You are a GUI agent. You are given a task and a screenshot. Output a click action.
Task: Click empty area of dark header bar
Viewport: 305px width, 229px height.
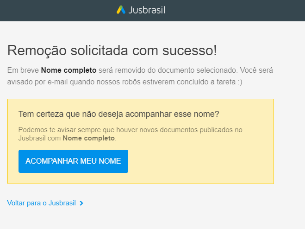click(x=233, y=11)
